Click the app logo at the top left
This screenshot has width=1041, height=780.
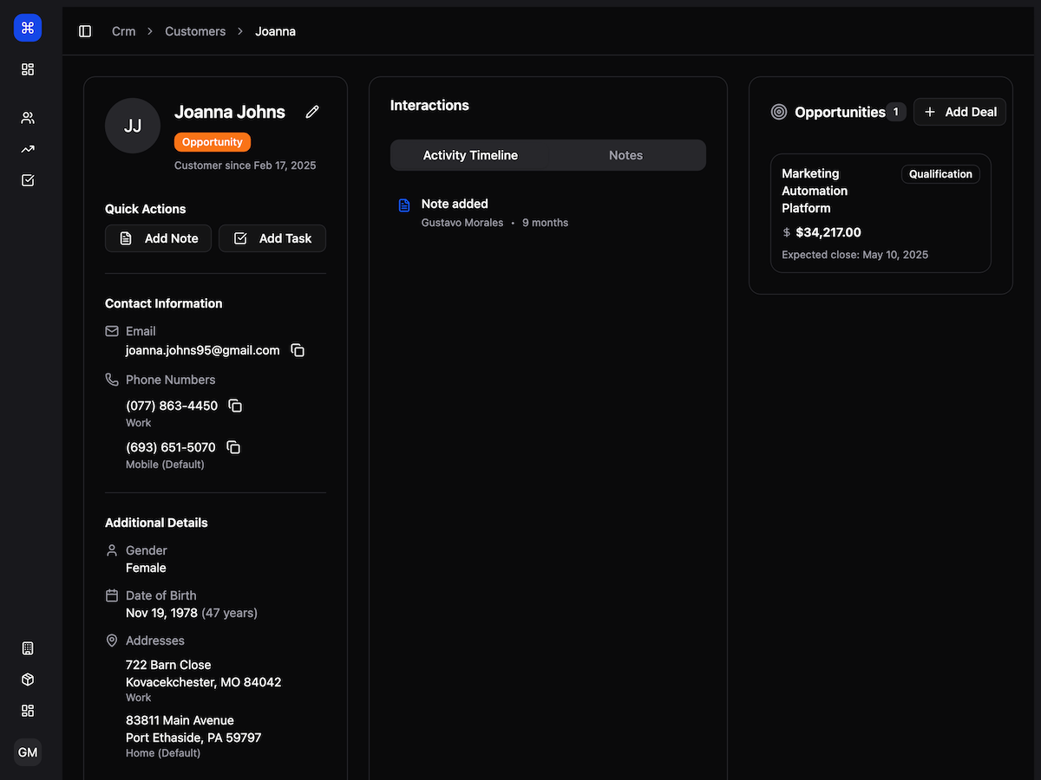pos(27,27)
